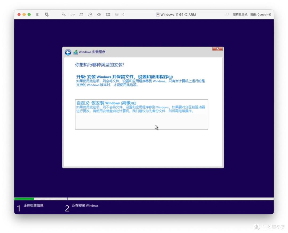Close the VM window red button
The height and width of the screenshot is (233, 288).
tap(19, 14)
